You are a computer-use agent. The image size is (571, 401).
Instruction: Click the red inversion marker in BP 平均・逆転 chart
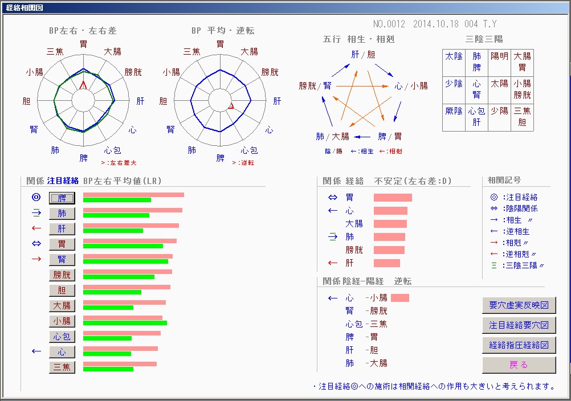231,107
